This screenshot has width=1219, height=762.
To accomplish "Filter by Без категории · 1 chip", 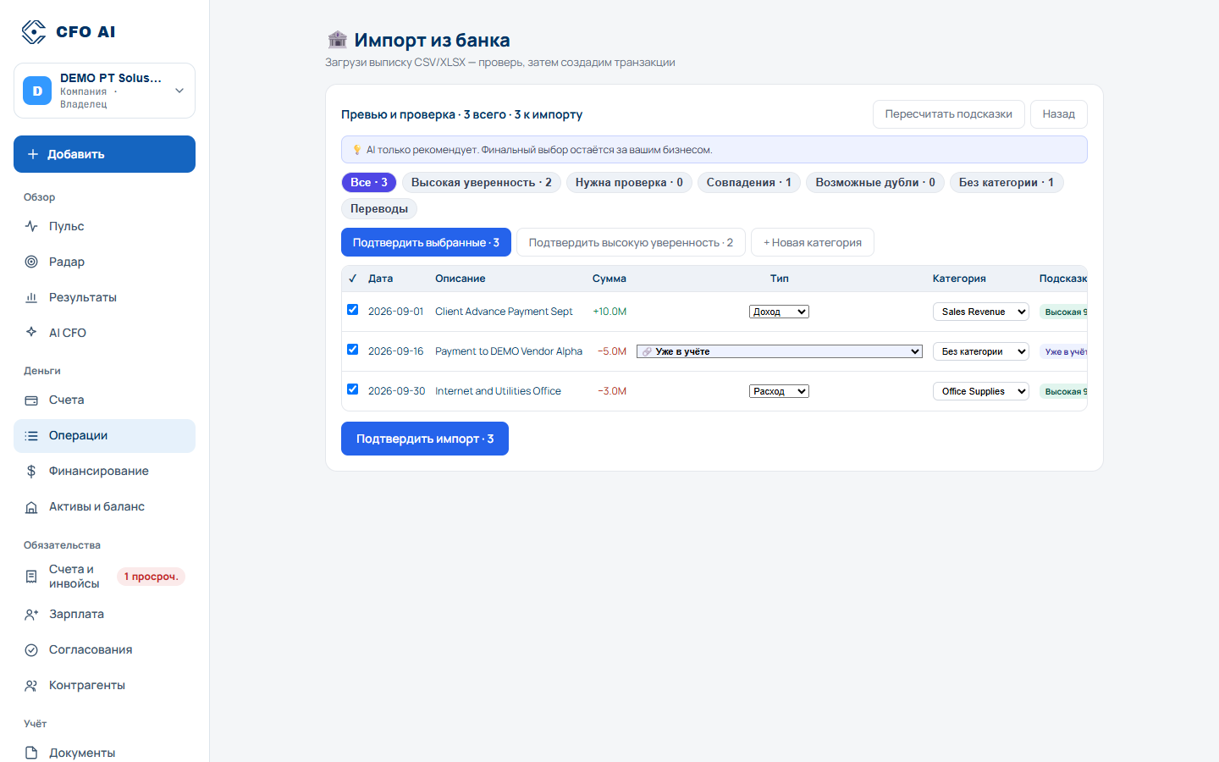I will point(1007,183).
